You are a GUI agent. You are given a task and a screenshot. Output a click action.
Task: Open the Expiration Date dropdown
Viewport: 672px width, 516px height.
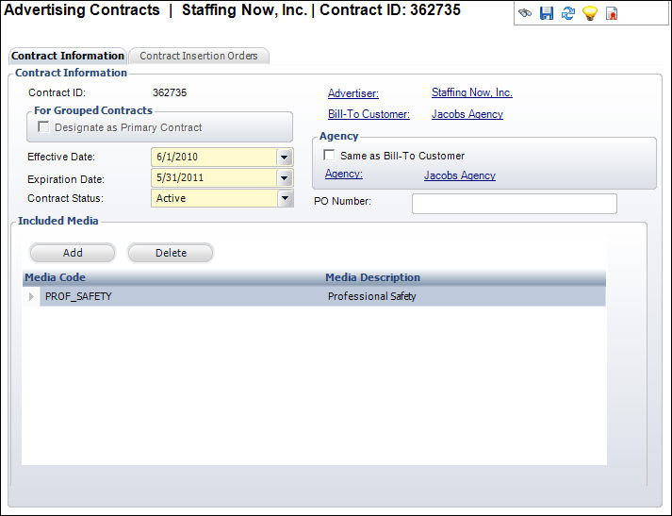click(285, 178)
